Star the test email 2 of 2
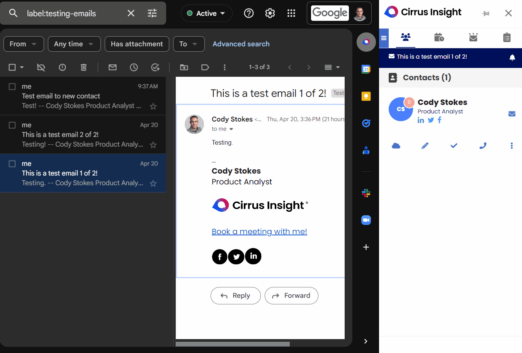The image size is (522, 353). (153, 145)
